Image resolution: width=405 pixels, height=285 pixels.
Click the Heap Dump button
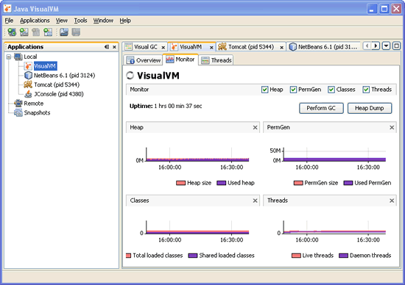[x=370, y=108]
